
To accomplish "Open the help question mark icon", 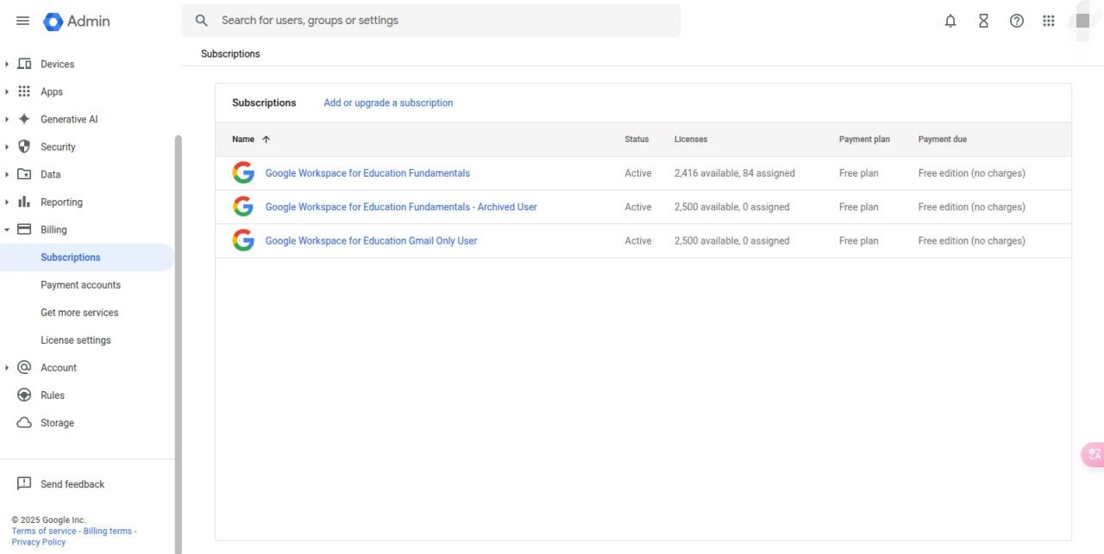I will (1017, 21).
